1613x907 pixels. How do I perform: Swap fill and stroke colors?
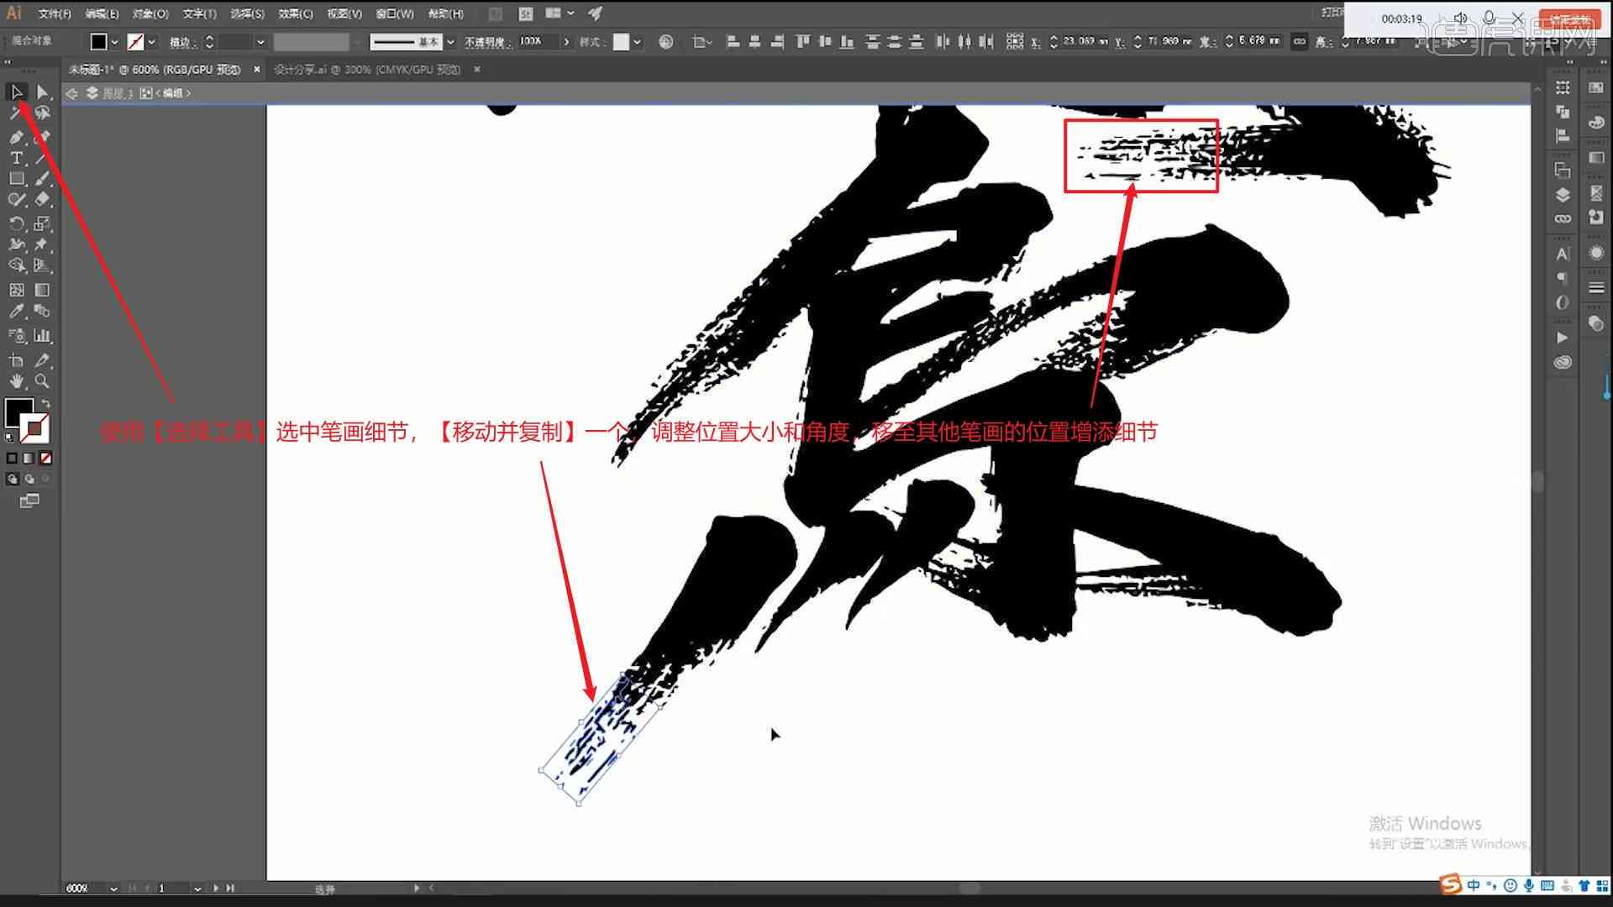pyautogui.click(x=45, y=404)
